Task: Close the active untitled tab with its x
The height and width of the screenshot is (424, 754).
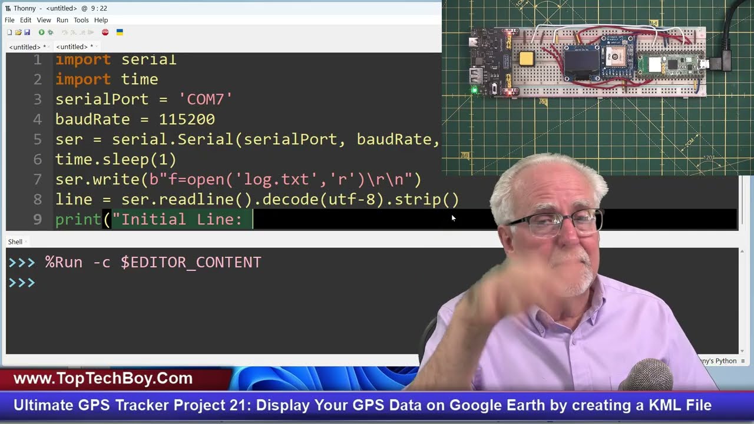Action: (97, 47)
